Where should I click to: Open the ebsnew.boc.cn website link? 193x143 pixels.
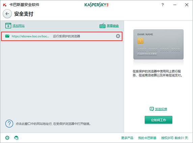[x=30, y=36]
